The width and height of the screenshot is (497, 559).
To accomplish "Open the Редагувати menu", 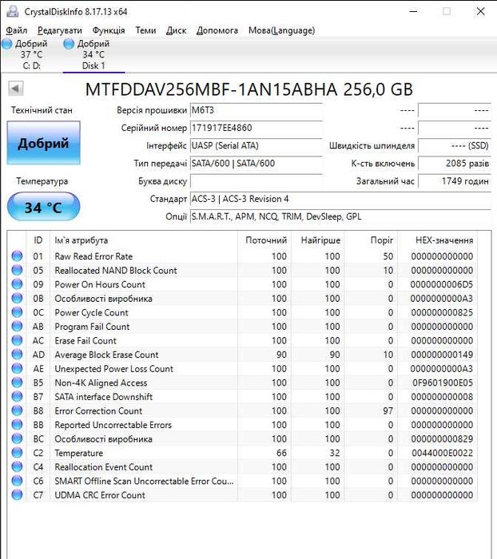I will [60, 30].
